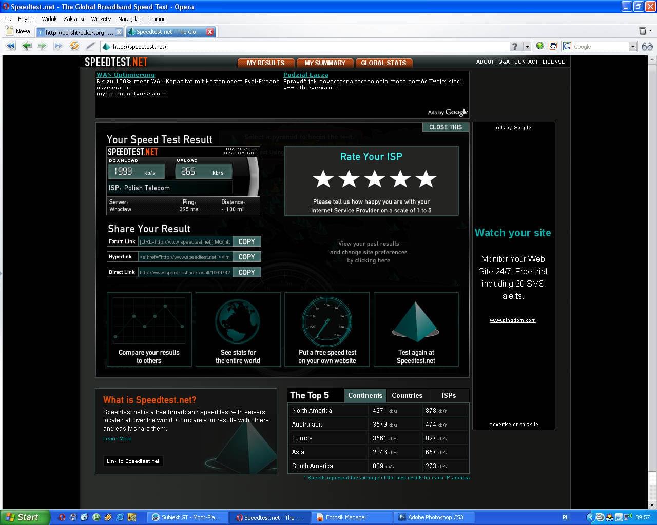
Task: Open the MY SUMMARY tab
Action: [x=325, y=63]
